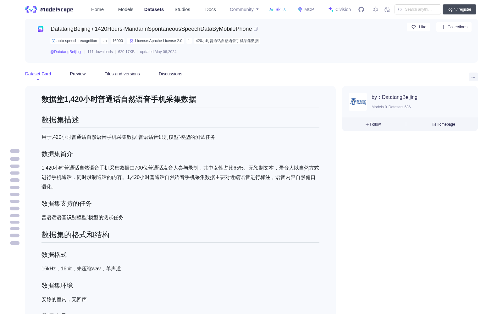Click the auto-speech-recognition task tag

click(x=75, y=41)
